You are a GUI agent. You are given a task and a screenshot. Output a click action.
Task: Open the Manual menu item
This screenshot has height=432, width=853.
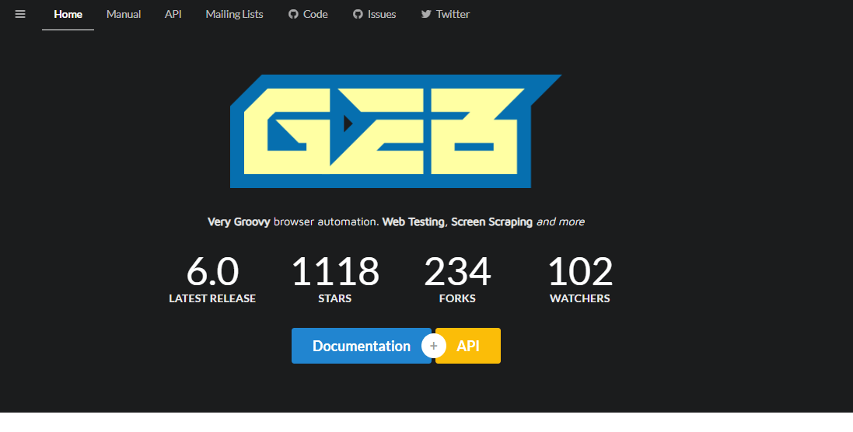click(124, 14)
